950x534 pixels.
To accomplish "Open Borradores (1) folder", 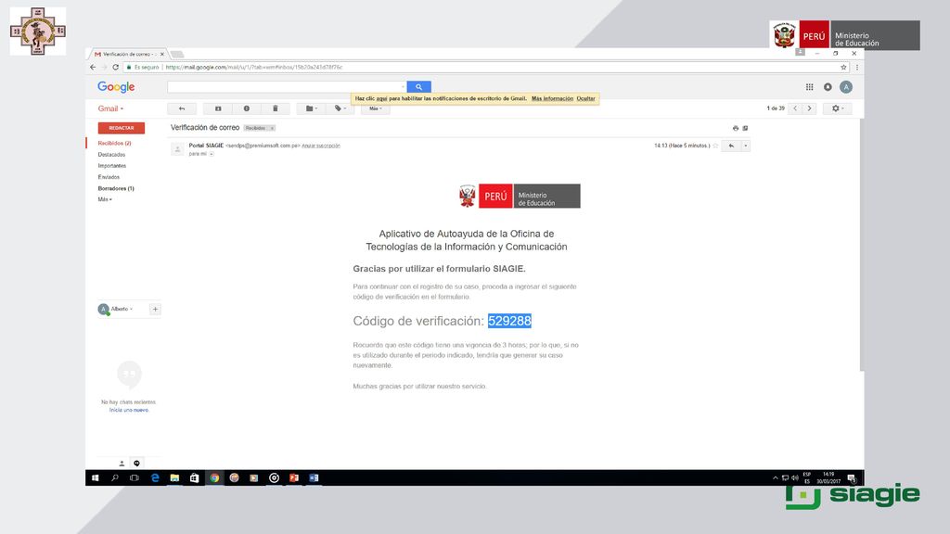I will pyautogui.click(x=116, y=188).
